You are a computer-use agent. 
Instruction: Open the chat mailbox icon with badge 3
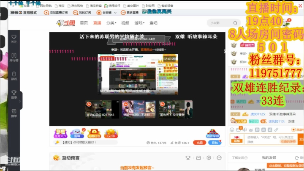pos(238,130)
